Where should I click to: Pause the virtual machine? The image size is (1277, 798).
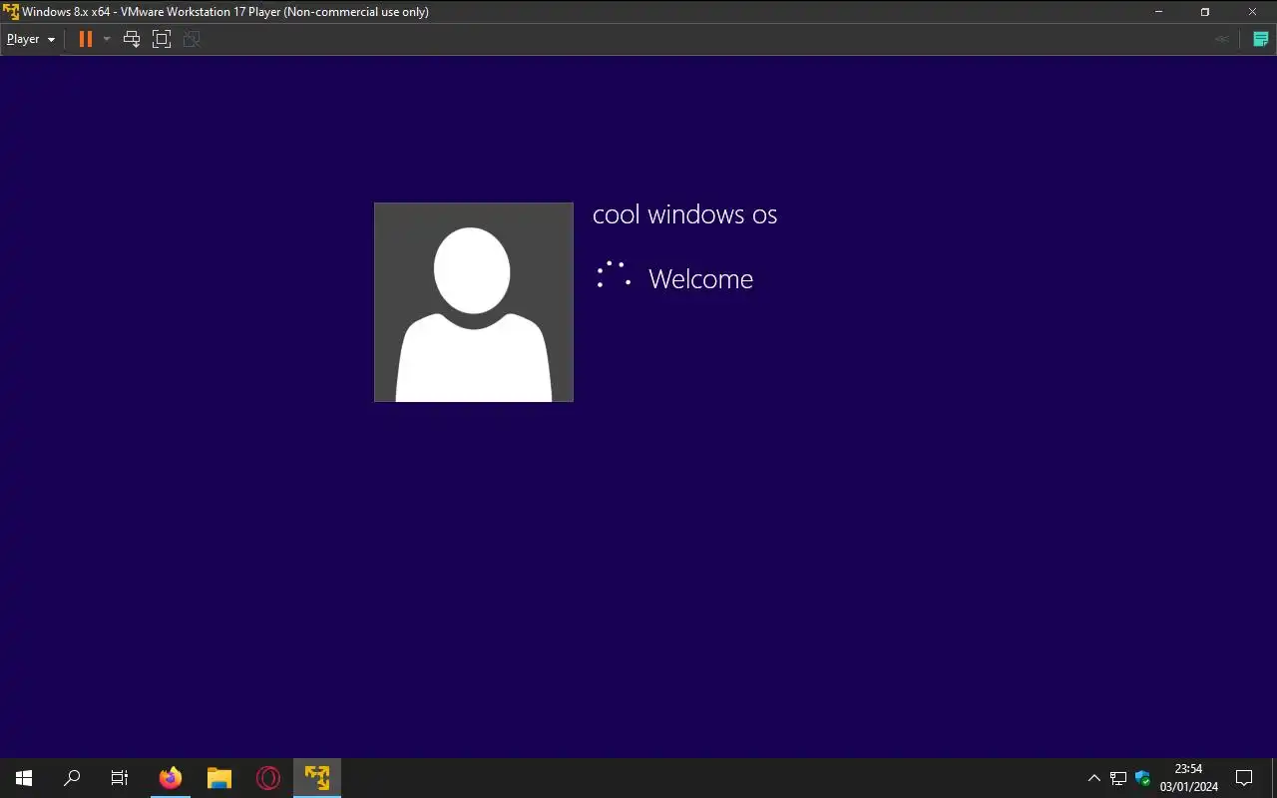pos(86,39)
